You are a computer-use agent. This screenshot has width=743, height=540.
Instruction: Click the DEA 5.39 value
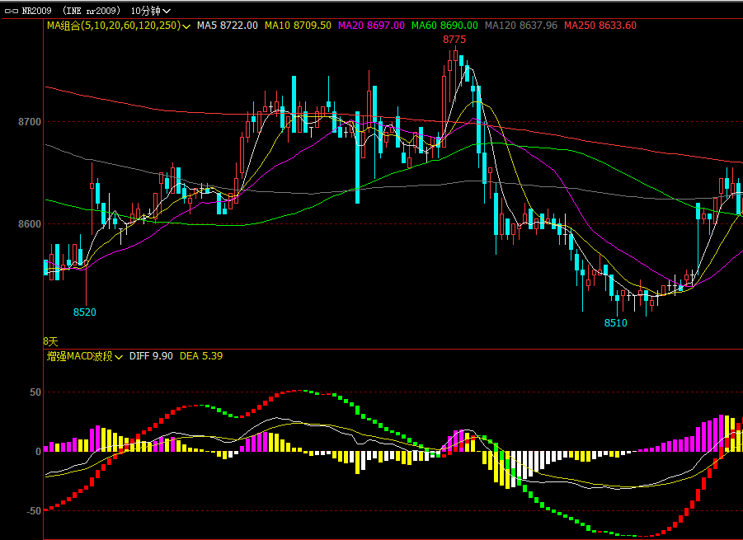coord(201,356)
